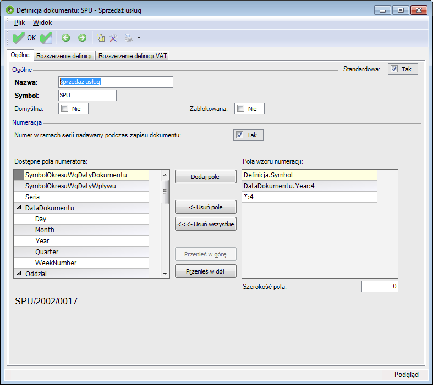
Task: Open the Rozszerzenie definicji VAT tab
Action: pyautogui.click(x=133, y=56)
